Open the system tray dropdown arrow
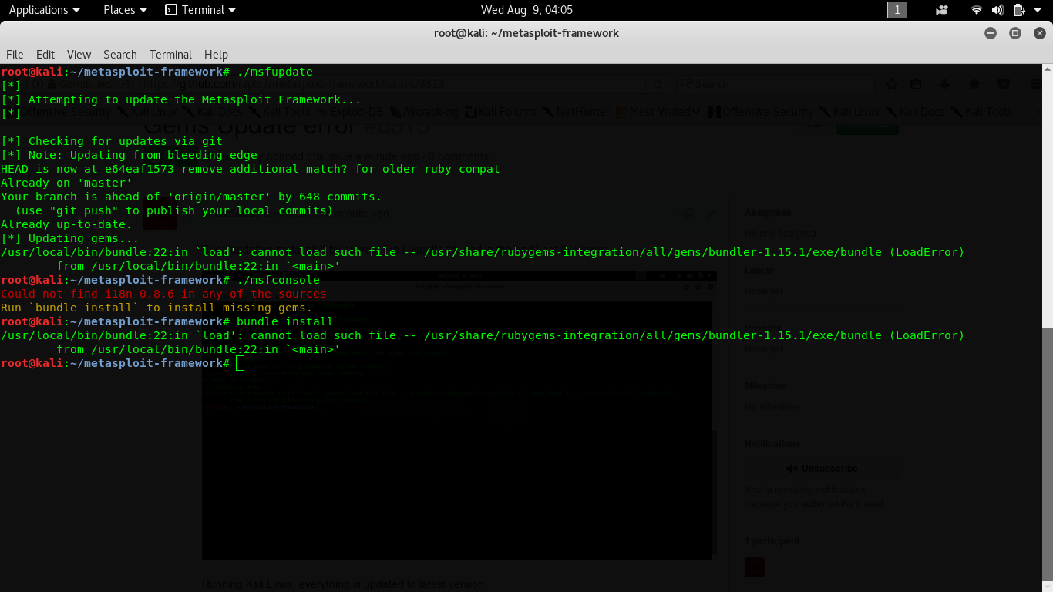 [x=1037, y=10]
